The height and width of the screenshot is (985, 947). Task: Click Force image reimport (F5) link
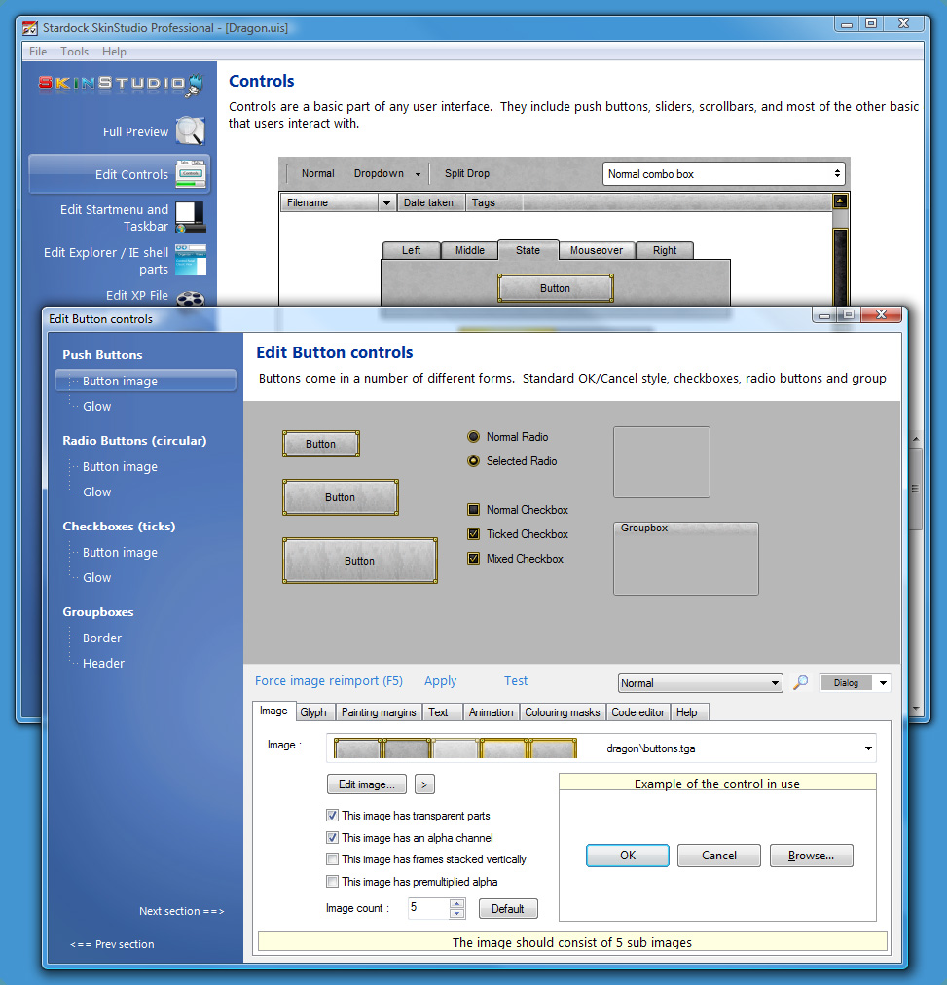pos(328,681)
